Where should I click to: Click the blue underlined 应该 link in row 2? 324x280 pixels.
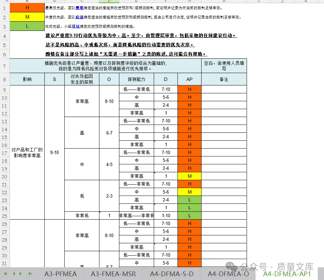[79, 17]
